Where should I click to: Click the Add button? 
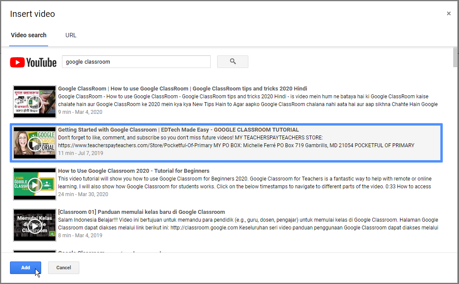[x=26, y=268]
